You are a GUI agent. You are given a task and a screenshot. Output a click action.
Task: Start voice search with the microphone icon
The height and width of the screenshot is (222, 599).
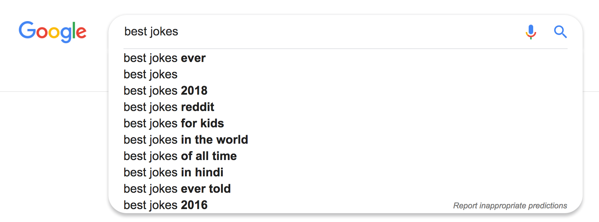(531, 32)
